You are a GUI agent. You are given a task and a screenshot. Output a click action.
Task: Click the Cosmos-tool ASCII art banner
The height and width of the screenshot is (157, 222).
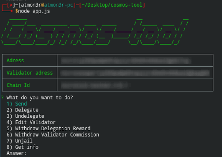pyautogui.click(x=95, y=32)
